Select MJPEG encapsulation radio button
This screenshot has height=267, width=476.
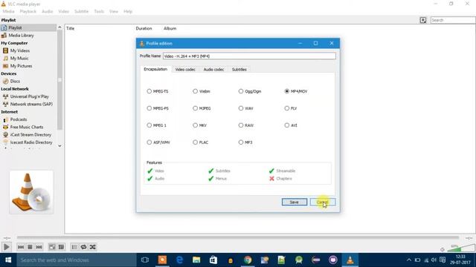click(x=195, y=108)
